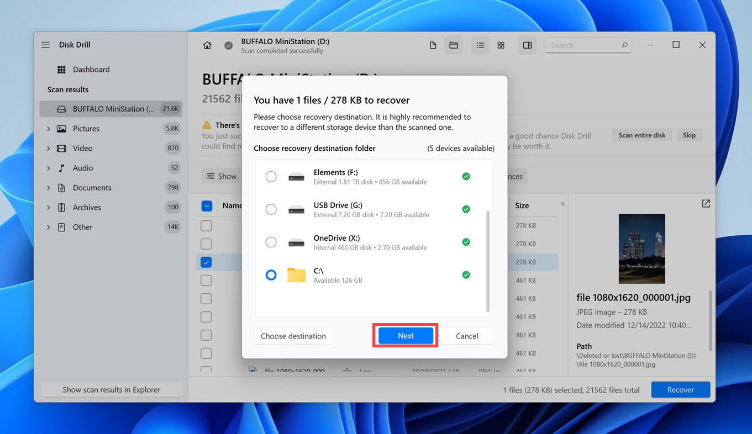752x434 pixels.
Task: Open the Show filter dropdown
Action: 222,176
